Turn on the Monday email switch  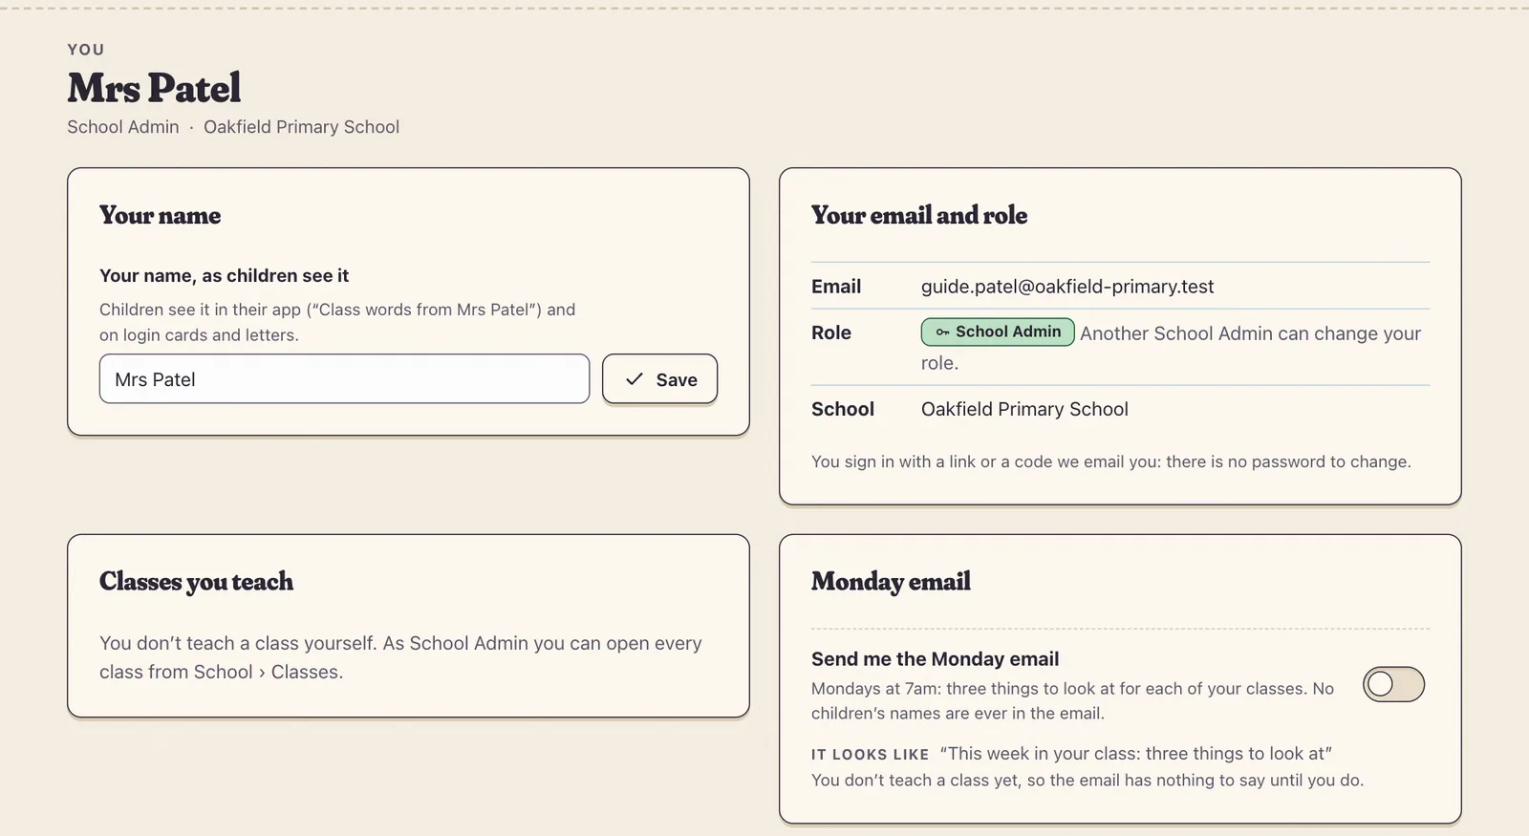1393,684
